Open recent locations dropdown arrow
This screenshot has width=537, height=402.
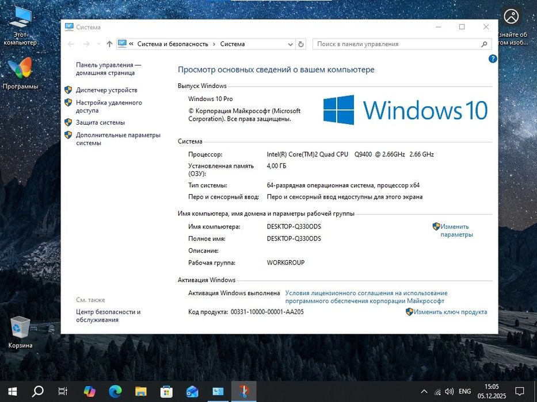pyautogui.click(x=98, y=44)
